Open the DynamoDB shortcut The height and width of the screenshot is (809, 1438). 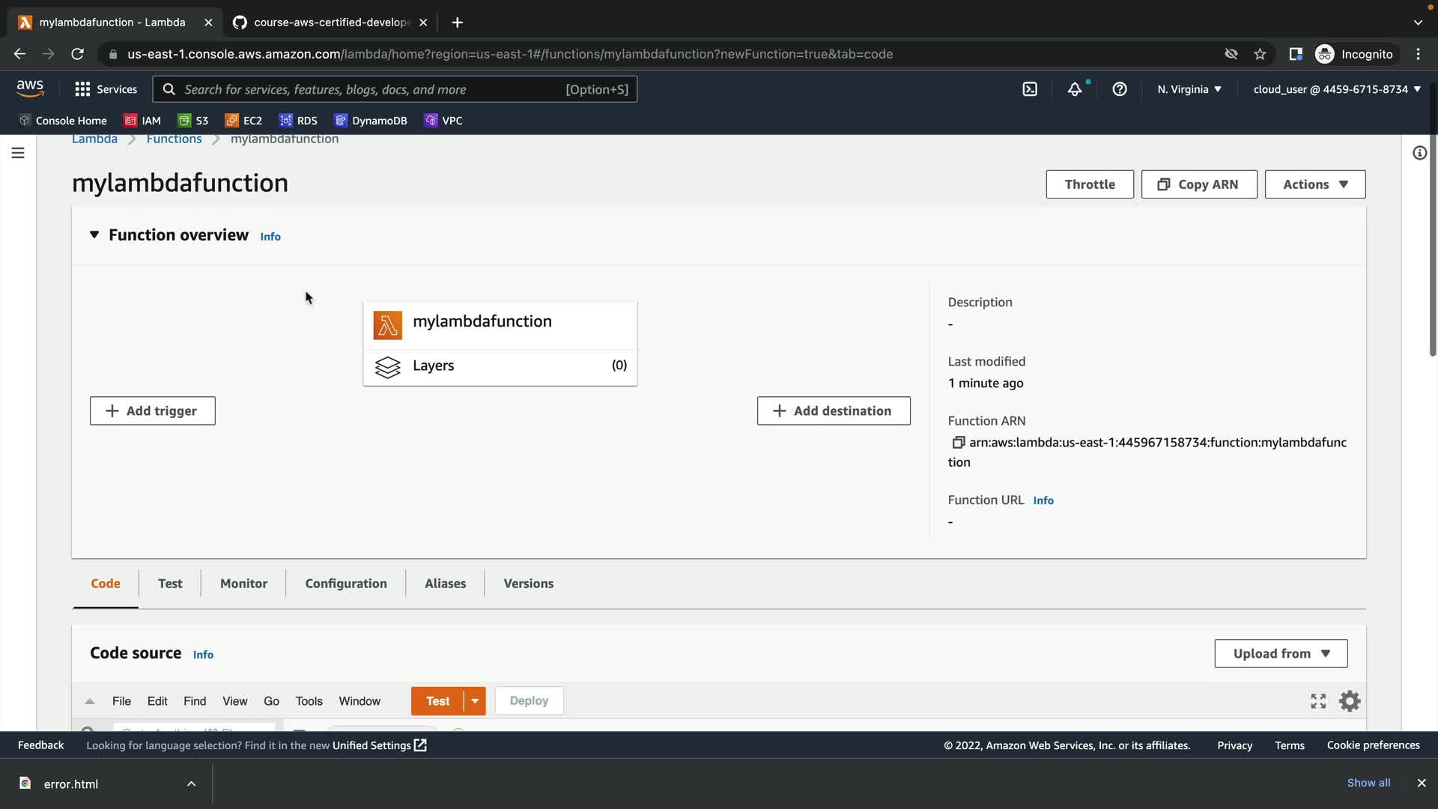(371, 121)
